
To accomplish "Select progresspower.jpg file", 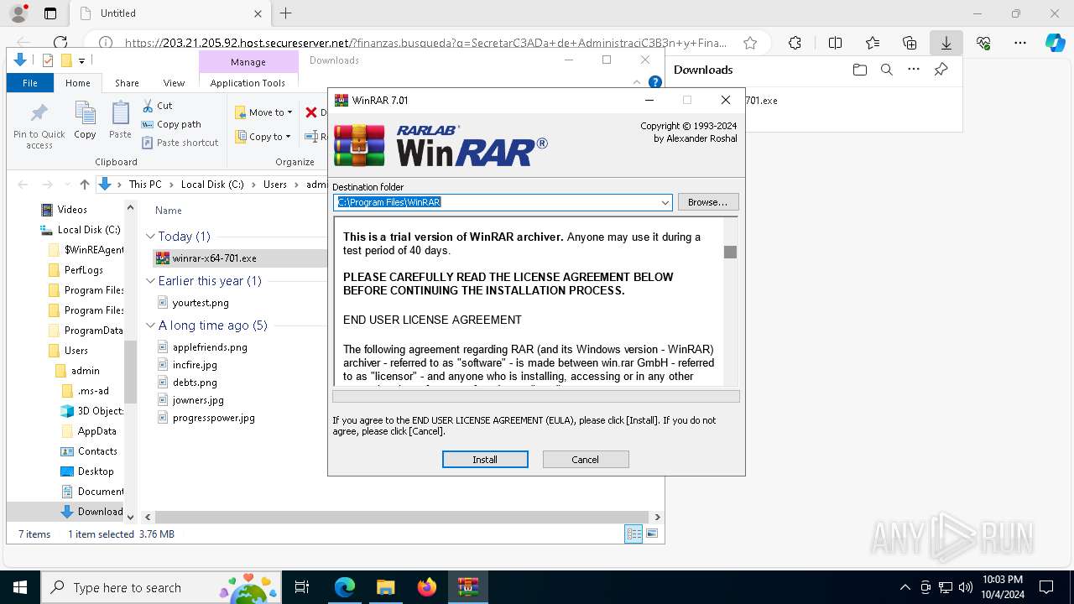I will click(213, 418).
